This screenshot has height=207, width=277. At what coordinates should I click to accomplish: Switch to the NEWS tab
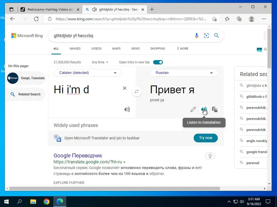pyautogui.click(x=136, y=49)
